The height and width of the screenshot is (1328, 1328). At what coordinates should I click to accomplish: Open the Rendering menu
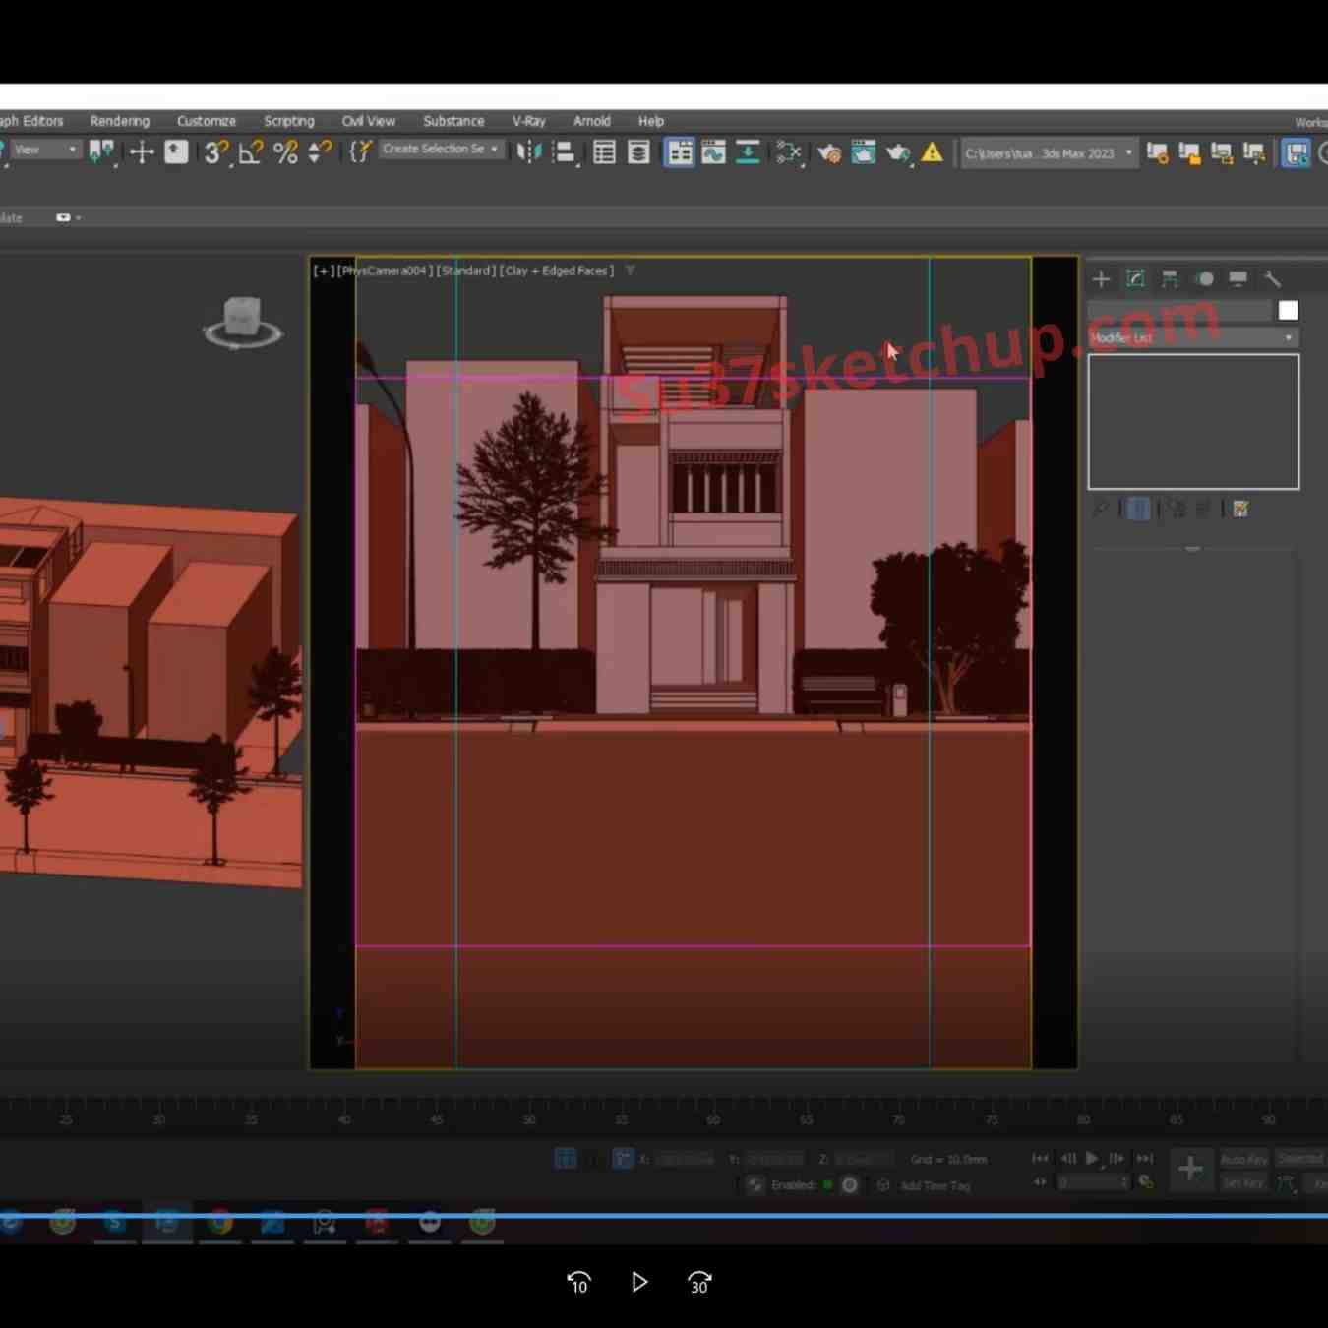120,121
